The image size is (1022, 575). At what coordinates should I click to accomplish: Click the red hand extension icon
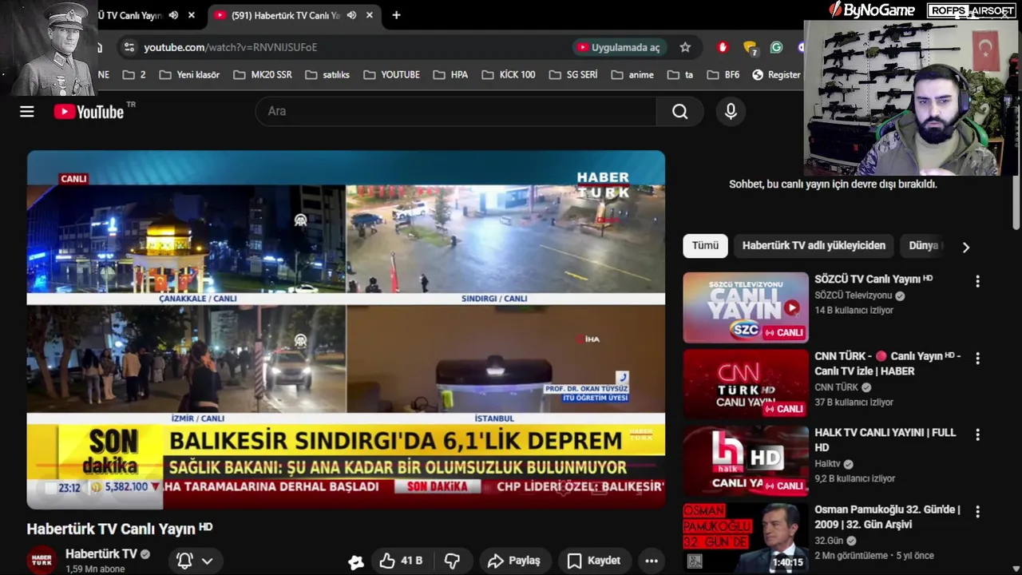(723, 47)
